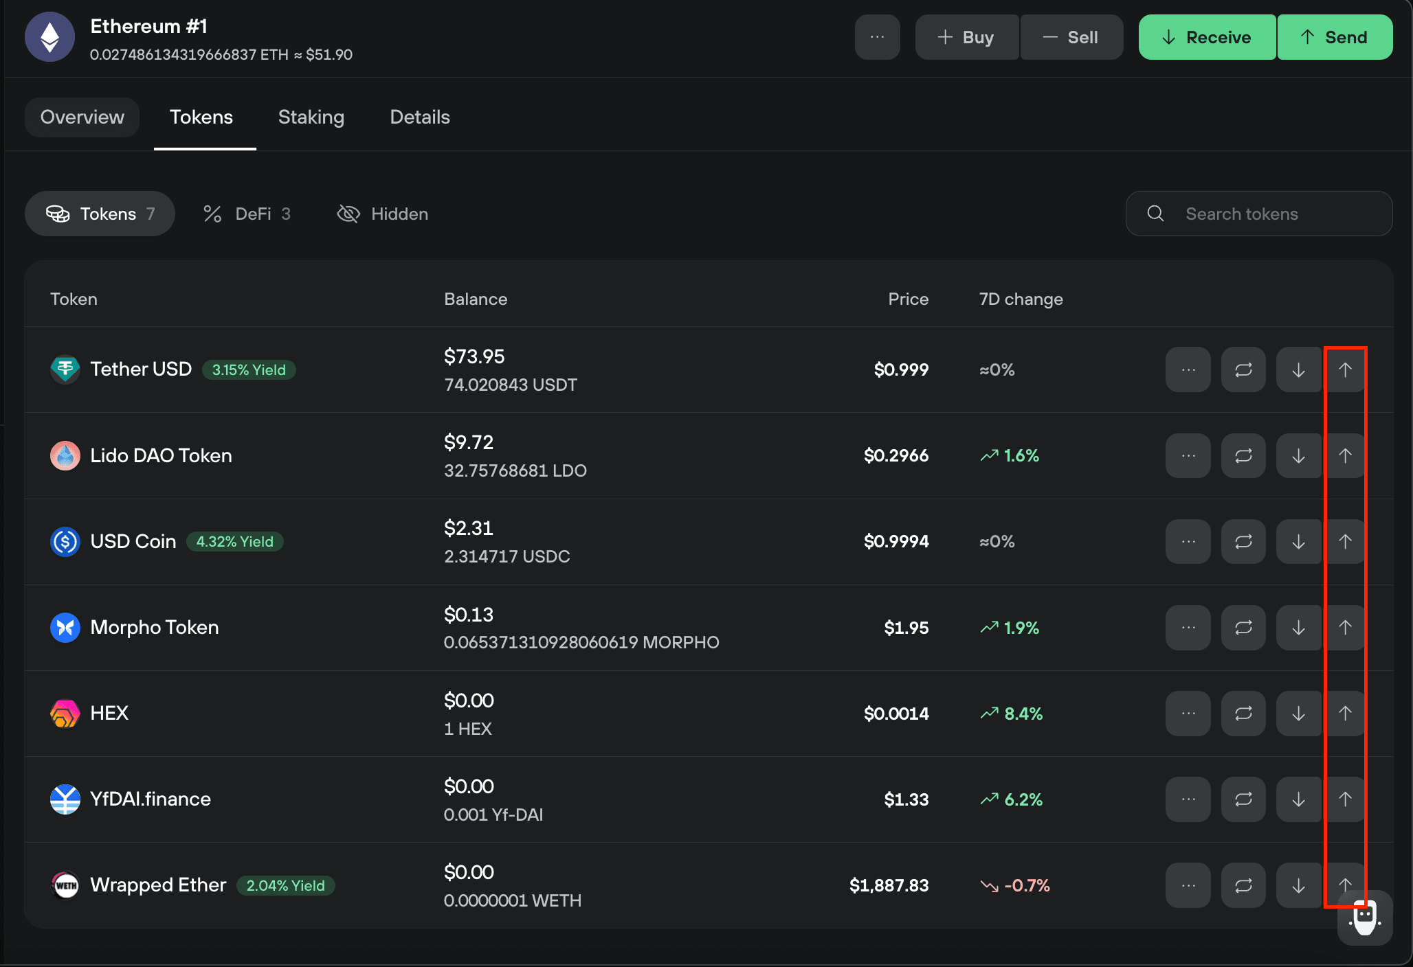Show DeFi 3 positions filter
This screenshot has height=967, width=1413.
click(247, 214)
